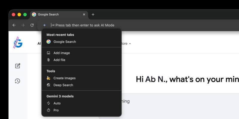Screen dimensions: 239x119
Task: Select the Pro Gemini model
Action: click(82, 110)
